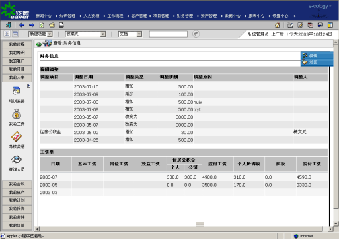The height and width of the screenshot is (240, 339).
Task: Expand the 我的知识 sidebar section
Action: [17, 53]
